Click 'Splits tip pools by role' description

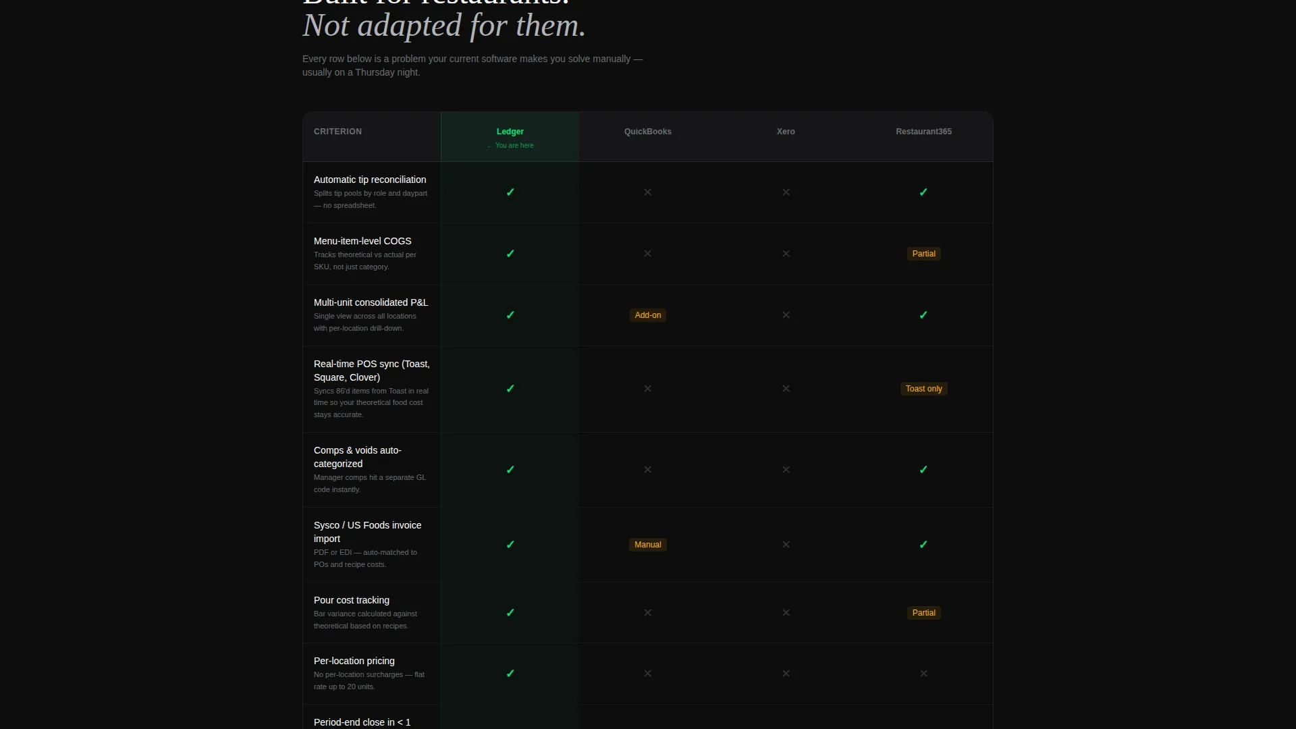click(x=370, y=199)
